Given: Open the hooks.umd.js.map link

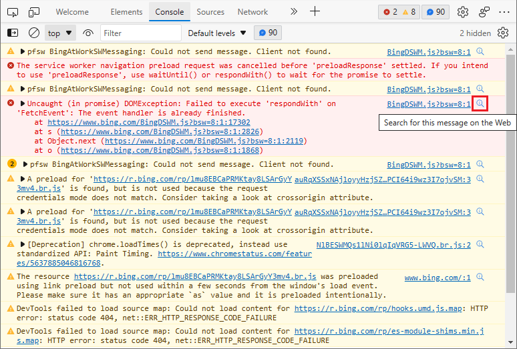Looking at the screenshot, I should 378,308.
